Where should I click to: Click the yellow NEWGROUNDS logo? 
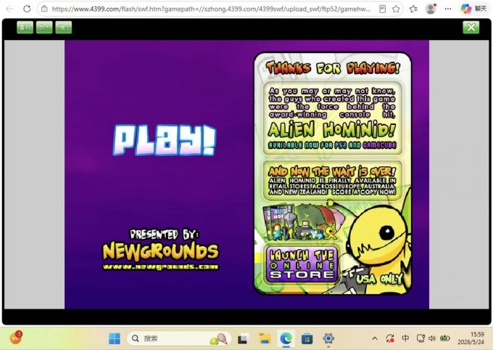click(x=160, y=252)
